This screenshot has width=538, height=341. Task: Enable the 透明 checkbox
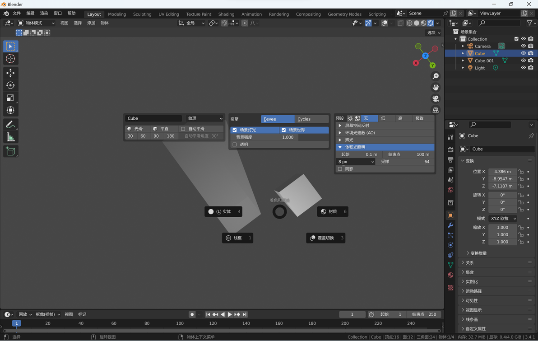[235, 145]
